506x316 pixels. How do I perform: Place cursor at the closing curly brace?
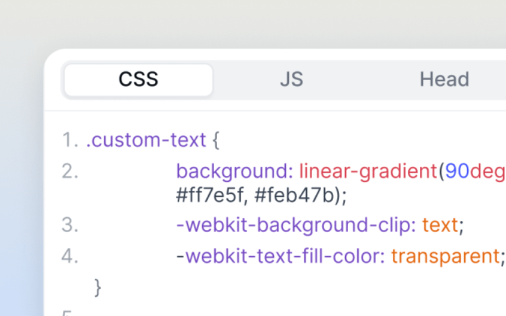(98, 287)
